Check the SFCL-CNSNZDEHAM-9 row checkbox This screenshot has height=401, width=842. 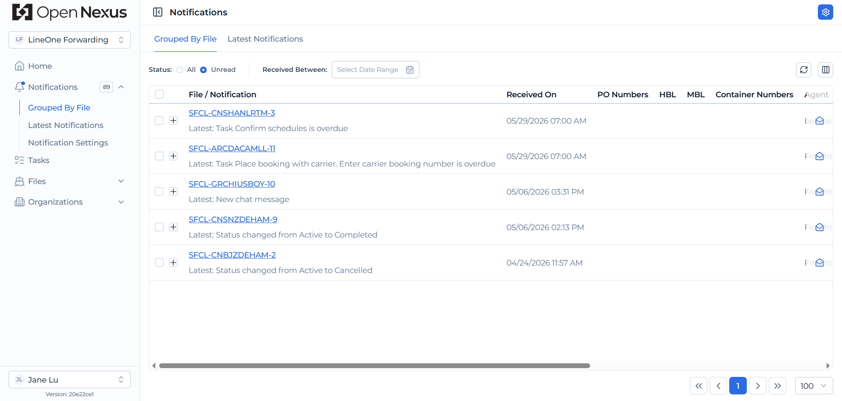pyautogui.click(x=159, y=227)
